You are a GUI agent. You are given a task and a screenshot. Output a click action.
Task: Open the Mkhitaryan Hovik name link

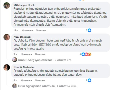24,5
